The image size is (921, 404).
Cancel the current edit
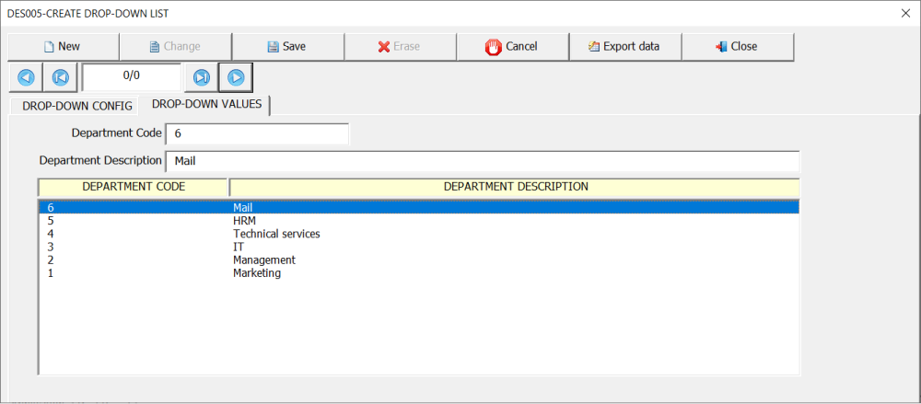pos(512,46)
